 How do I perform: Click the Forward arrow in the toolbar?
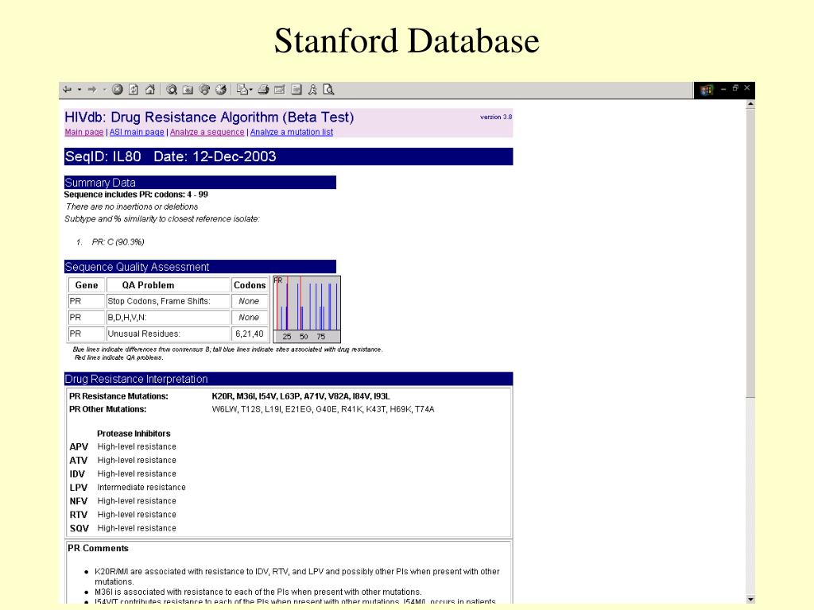click(x=92, y=90)
